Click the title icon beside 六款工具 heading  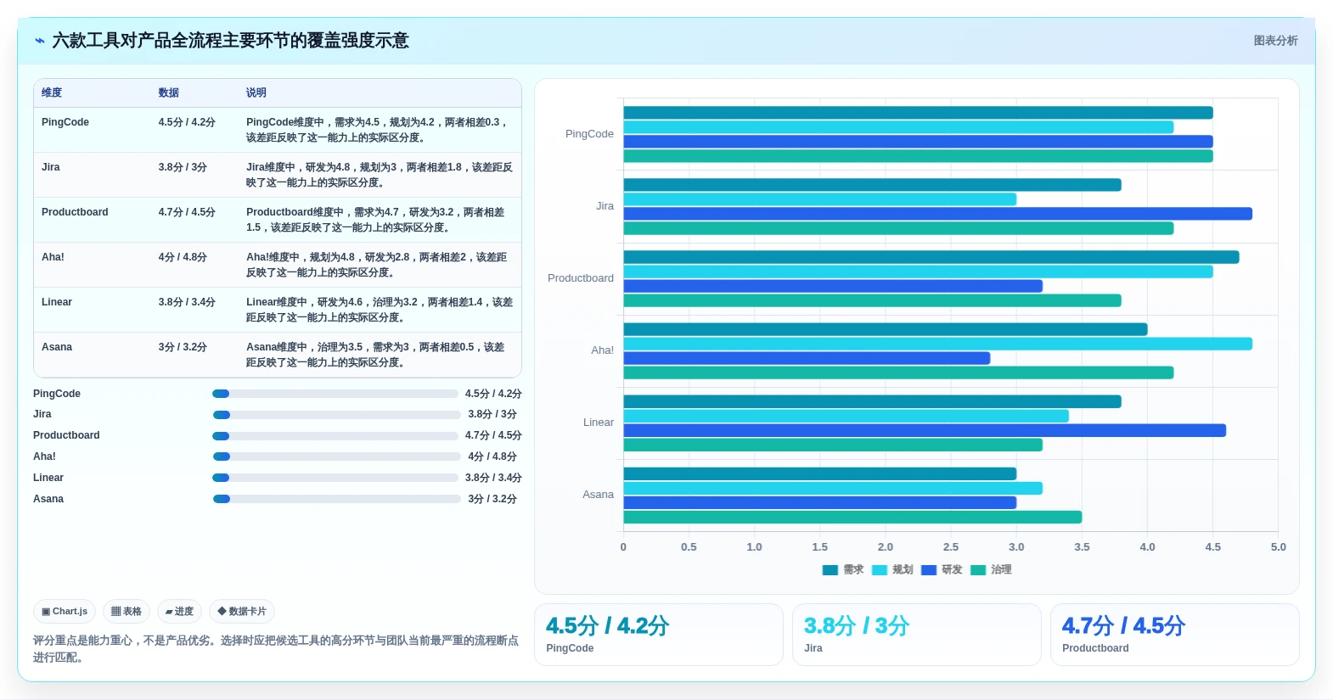pyautogui.click(x=40, y=41)
